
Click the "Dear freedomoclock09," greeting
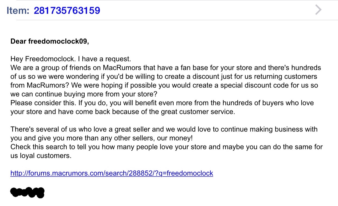click(50, 41)
